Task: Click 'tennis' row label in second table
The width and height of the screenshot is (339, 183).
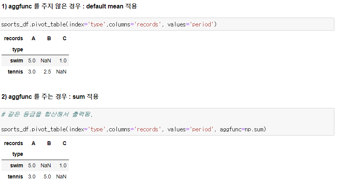Action: (x=15, y=176)
